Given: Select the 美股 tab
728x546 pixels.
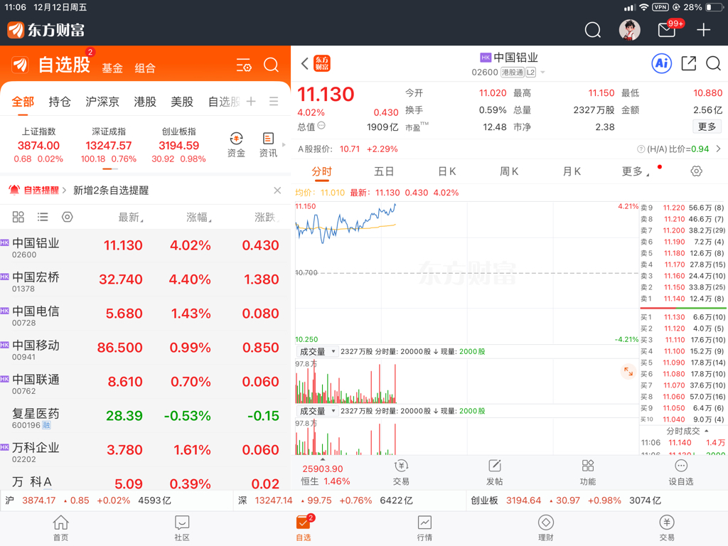Looking at the screenshot, I should click(x=182, y=101).
